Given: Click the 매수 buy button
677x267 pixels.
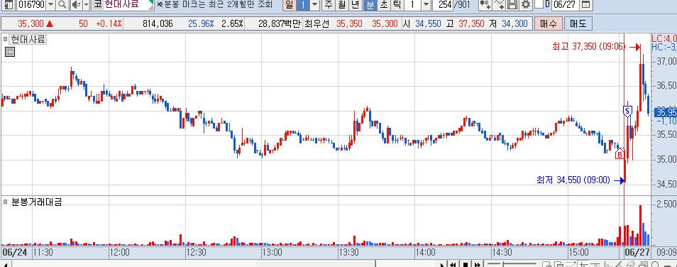Looking at the screenshot, I should pyautogui.click(x=549, y=23).
